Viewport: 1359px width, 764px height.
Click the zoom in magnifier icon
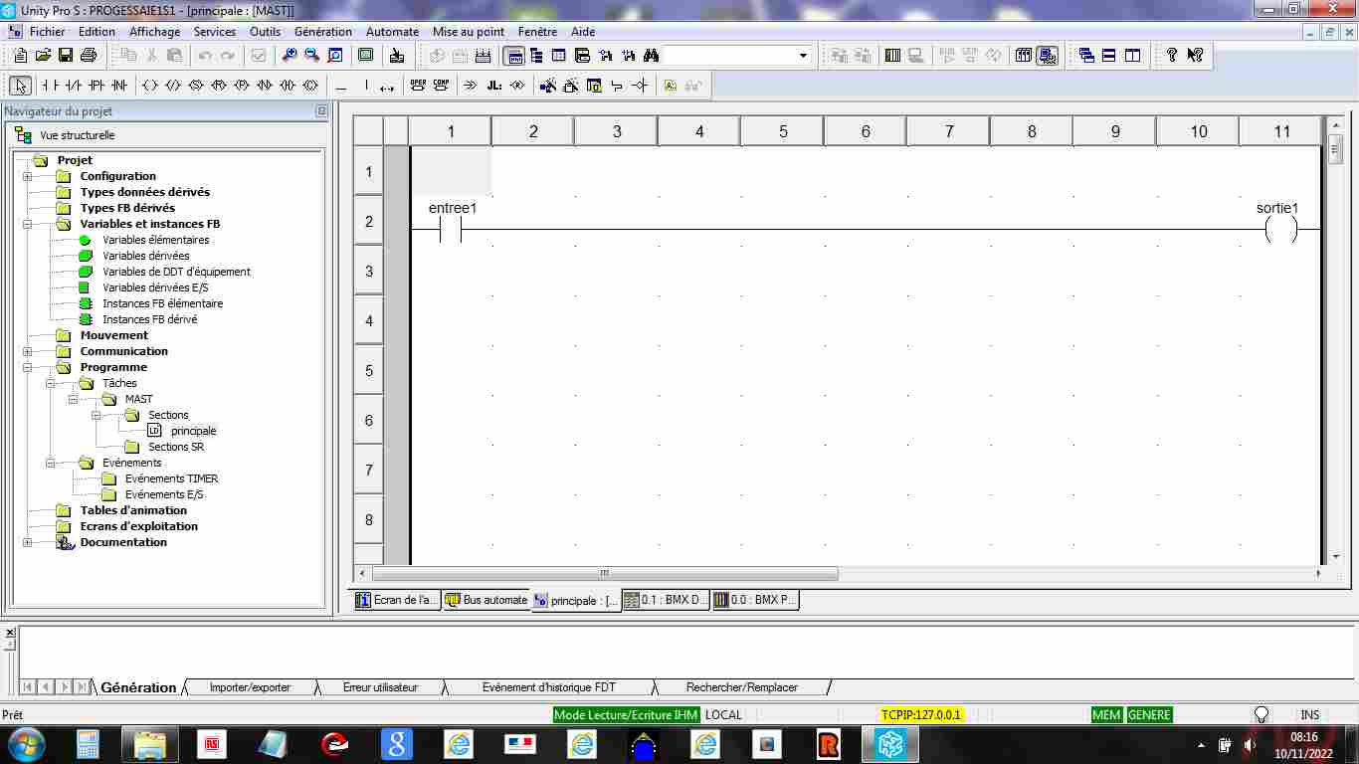point(290,56)
